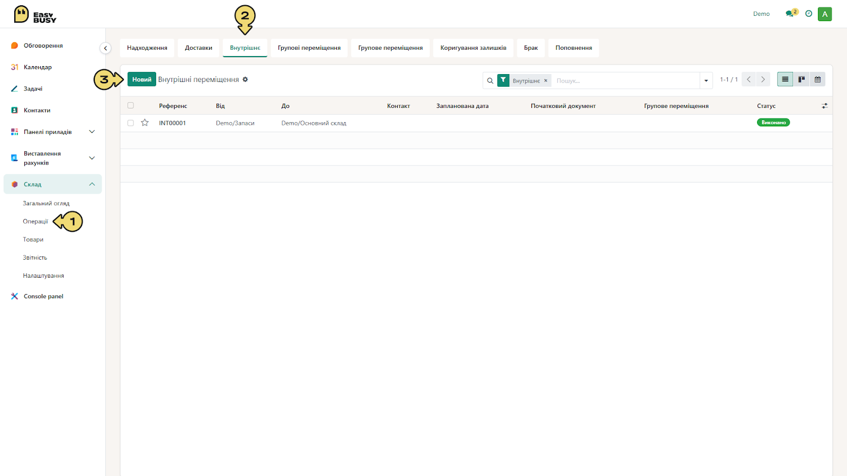
Task: Remove the Внутрішнє filter tag
Action: click(x=546, y=80)
